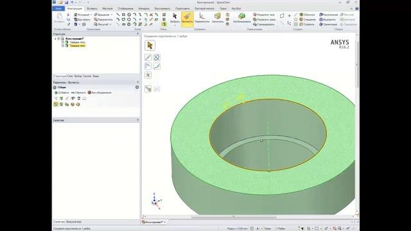This screenshot has width=411, height=231.
Task: Click the Direction tool guide in viewport
Action: click(x=148, y=57)
